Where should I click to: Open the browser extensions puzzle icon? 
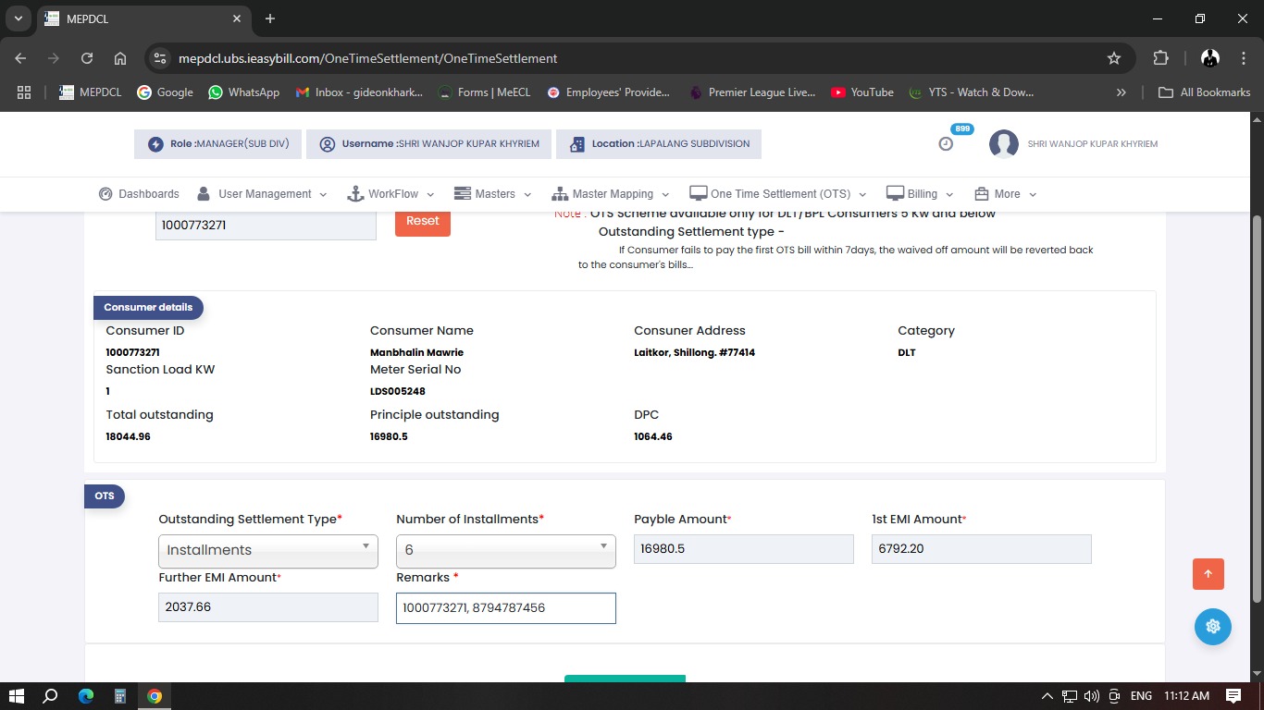1160,58
